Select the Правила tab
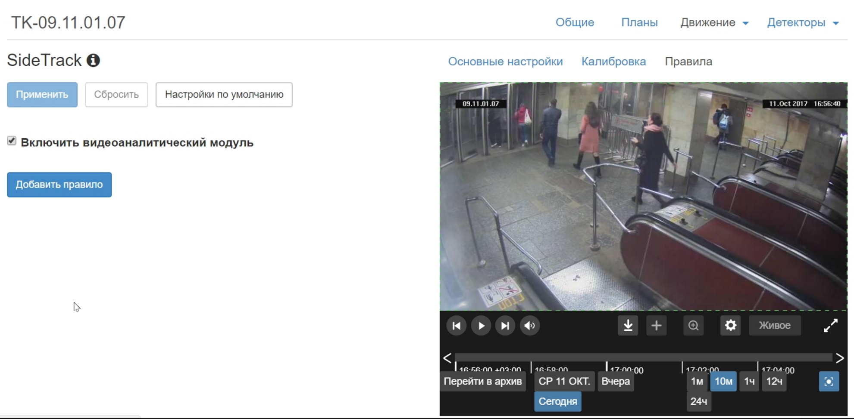The height and width of the screenshot is (419, 854). (688, 62)
